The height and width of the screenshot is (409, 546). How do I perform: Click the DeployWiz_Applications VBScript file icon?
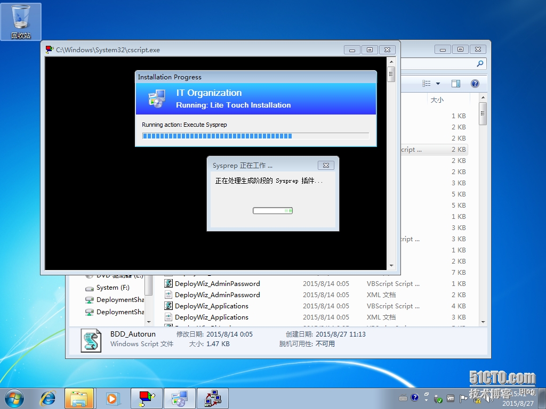pos(168,306)
